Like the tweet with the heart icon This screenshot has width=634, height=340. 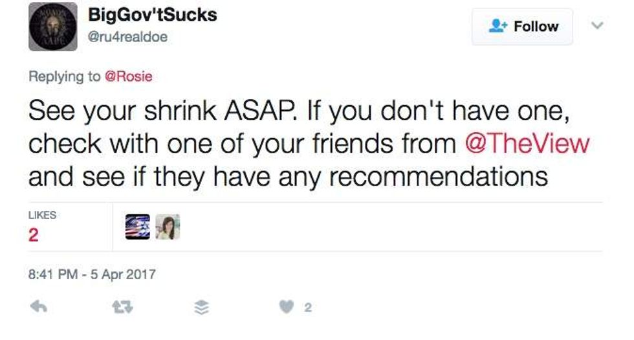click(286, 307)
